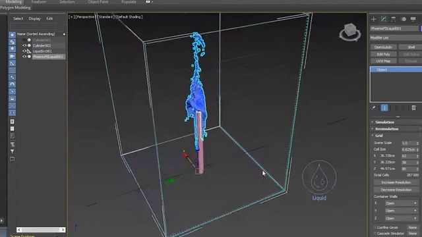This screenshot has width=422, height=237.
Task: Open Container Walls Z dropdown
Action: (x=401, y=219)
